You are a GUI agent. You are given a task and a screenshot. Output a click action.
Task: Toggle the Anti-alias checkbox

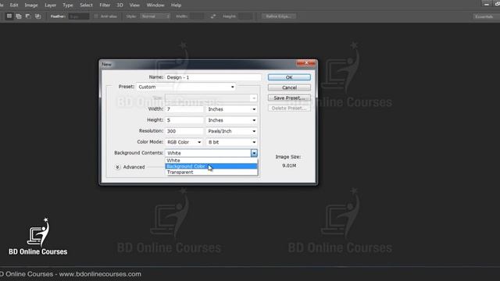pos(96,16)
